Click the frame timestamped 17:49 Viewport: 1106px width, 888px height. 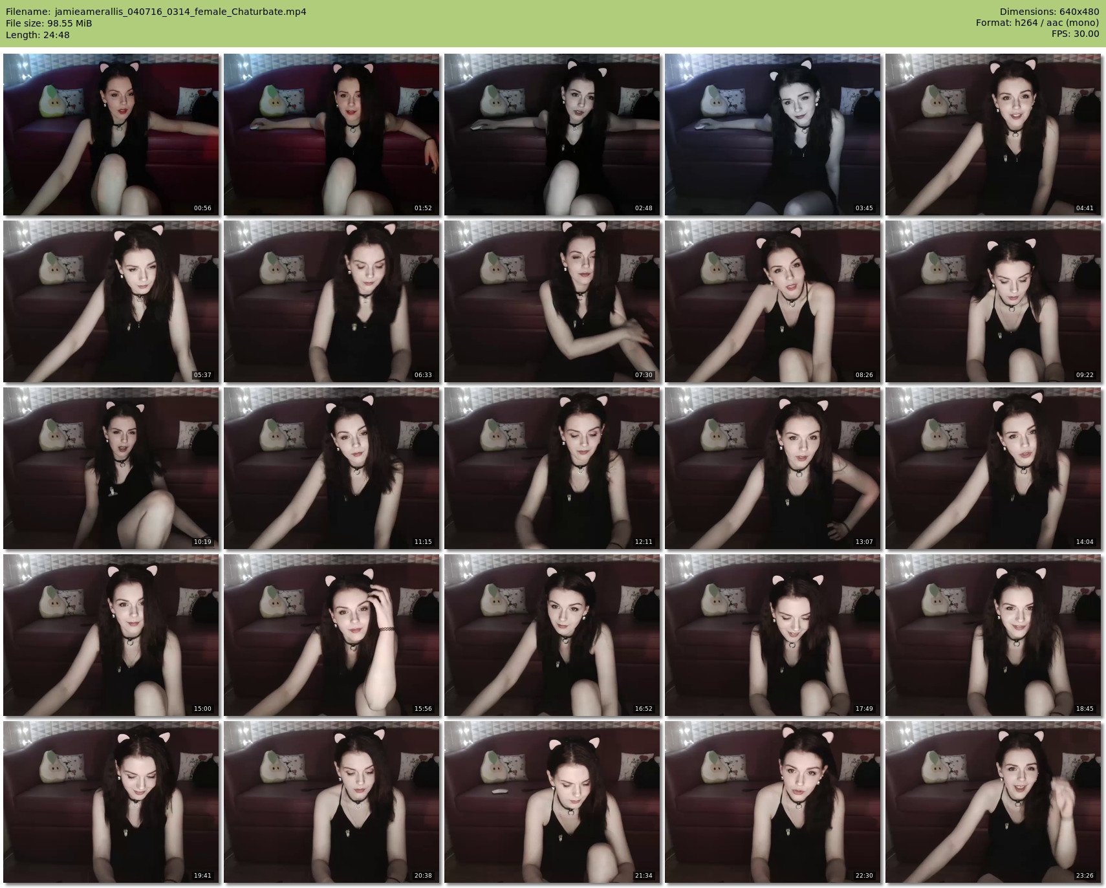(x=772, y=635)
